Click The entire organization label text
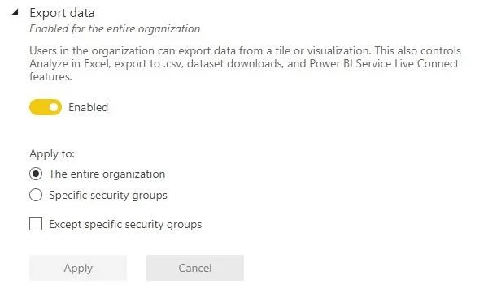 pos(107,174)
